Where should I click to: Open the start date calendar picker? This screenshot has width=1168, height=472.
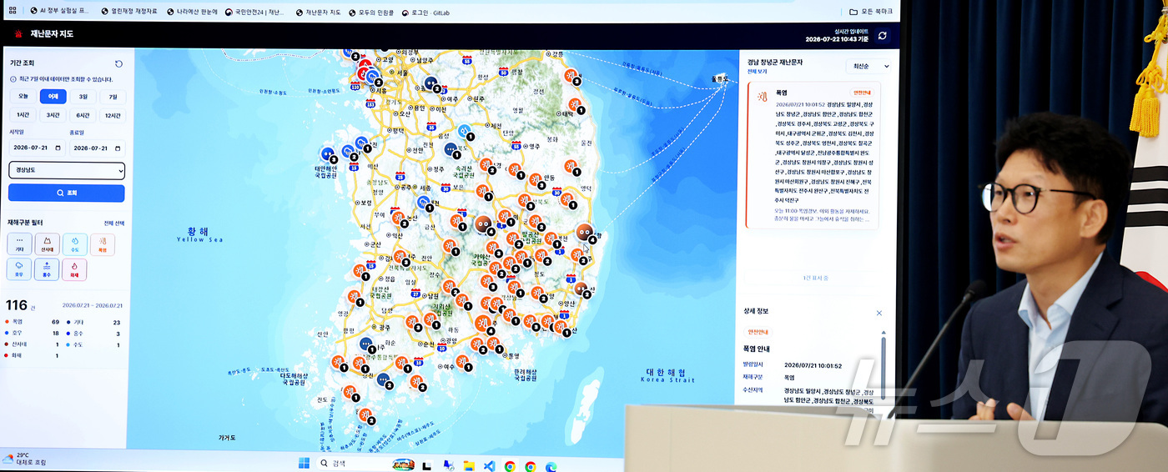point(58,148)
